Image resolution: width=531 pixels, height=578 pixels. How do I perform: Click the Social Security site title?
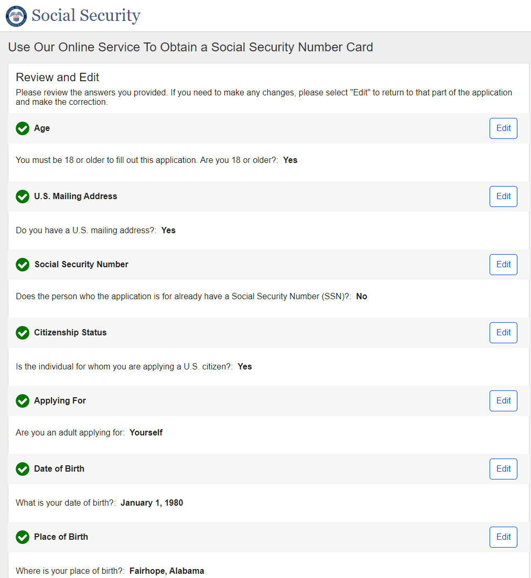click(86, 16)
